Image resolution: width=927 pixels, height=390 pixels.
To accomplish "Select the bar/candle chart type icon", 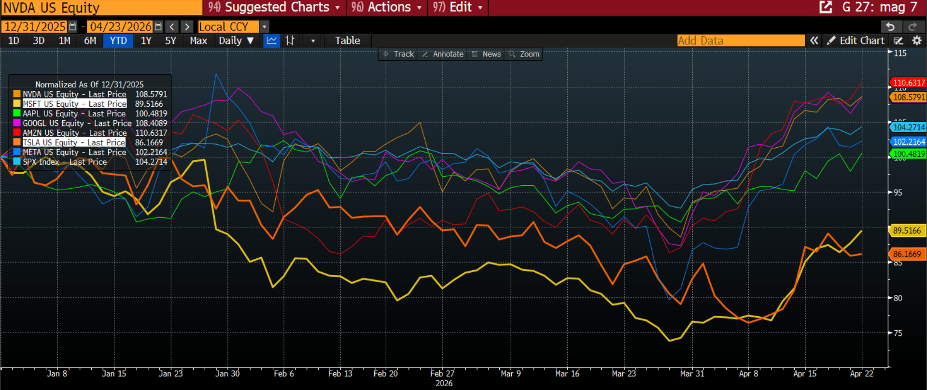I will coord(290,41).
